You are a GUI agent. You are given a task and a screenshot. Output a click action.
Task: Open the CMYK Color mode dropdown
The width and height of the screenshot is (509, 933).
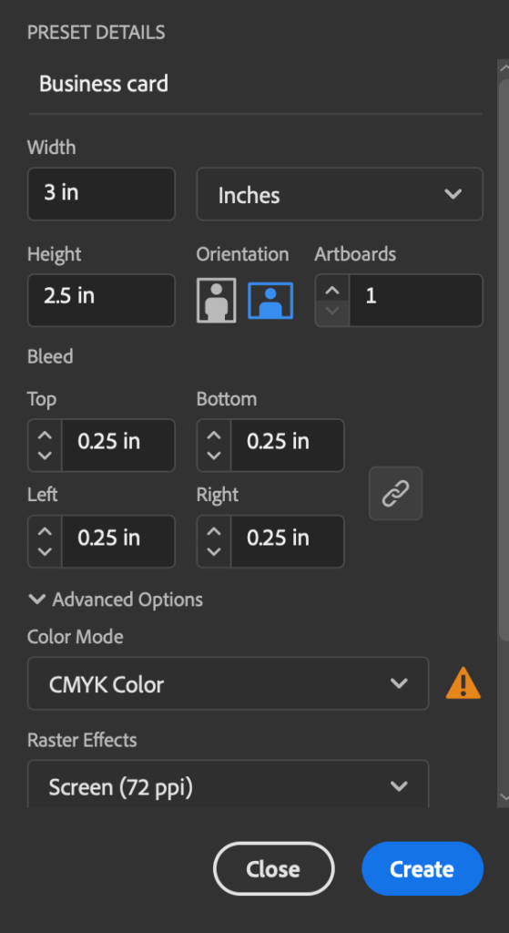click(x=229, y=683)
